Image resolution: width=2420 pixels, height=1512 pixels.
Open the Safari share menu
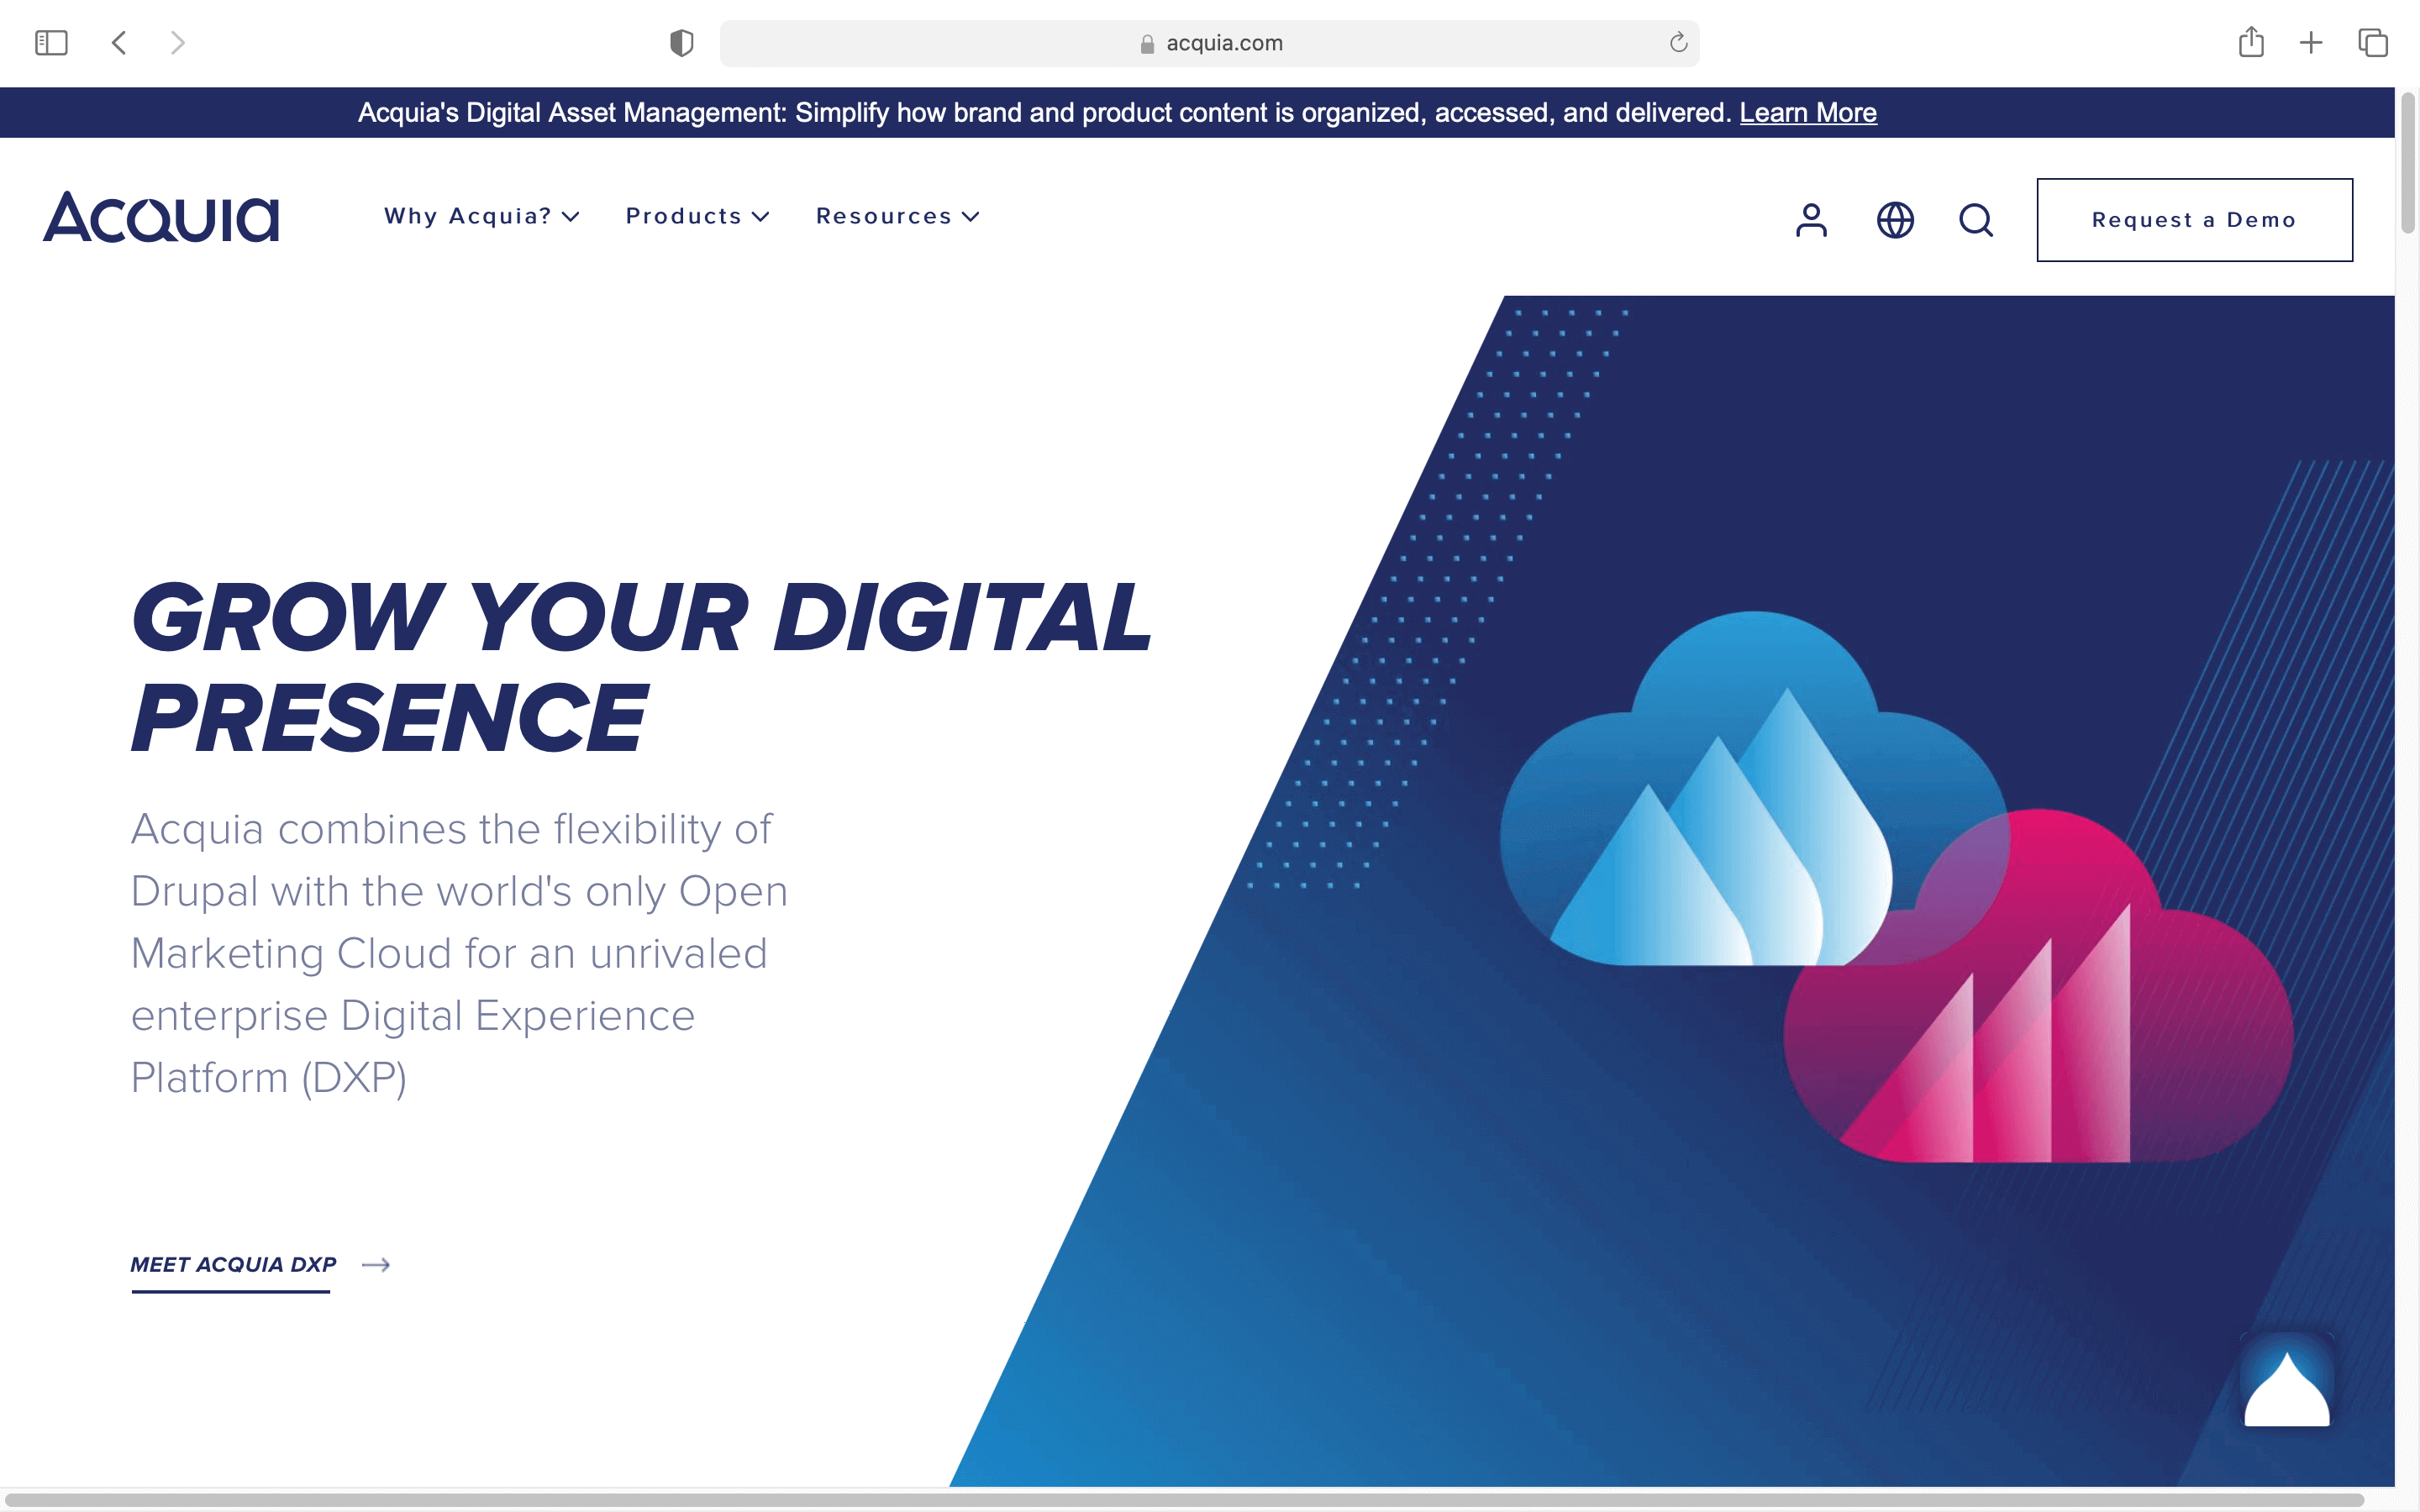2251,43
